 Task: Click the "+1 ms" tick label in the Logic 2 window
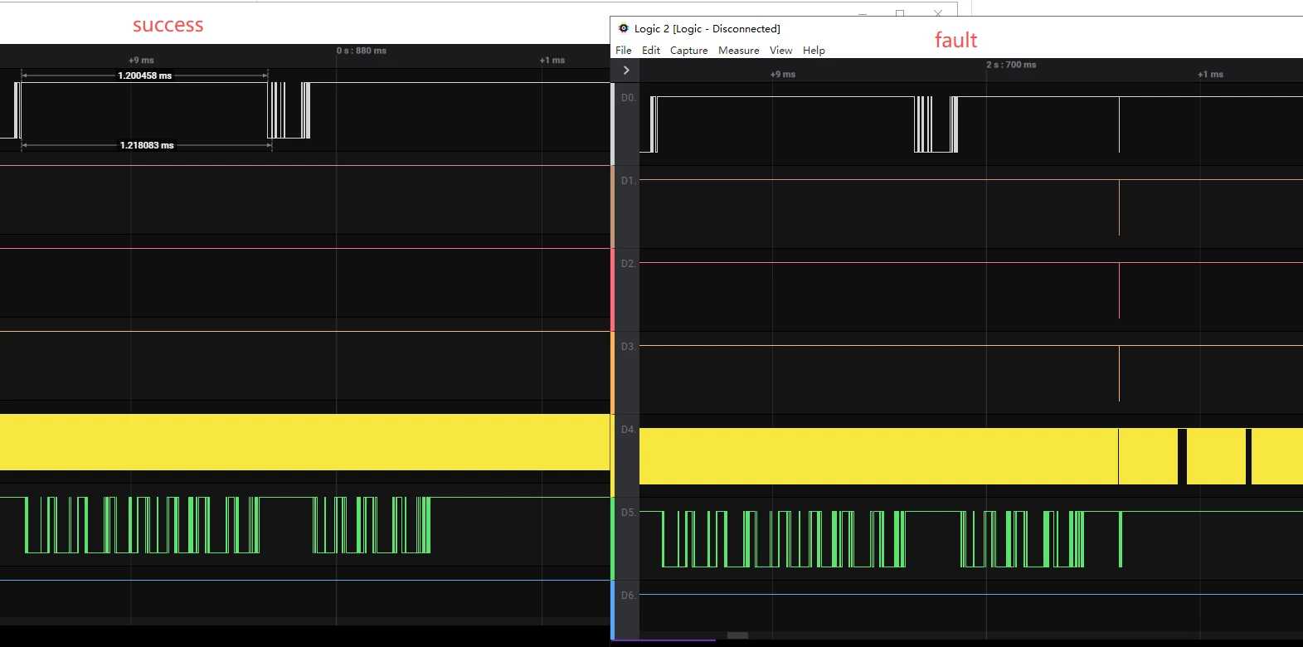(1210, 75)
